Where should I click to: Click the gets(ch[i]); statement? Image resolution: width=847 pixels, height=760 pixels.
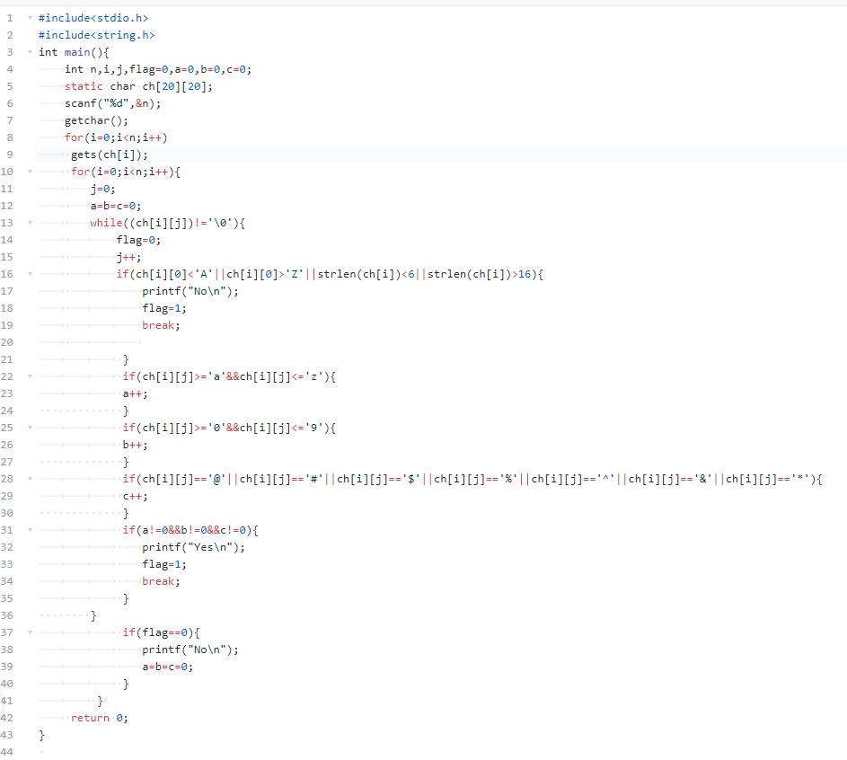tap(109, 155)
